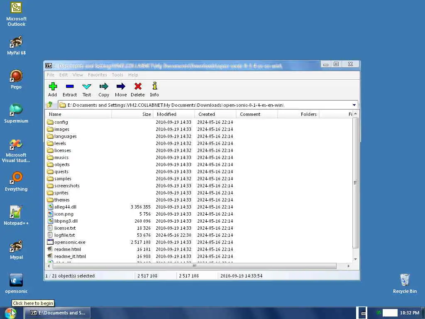Open the Recycle Bin

405,284
